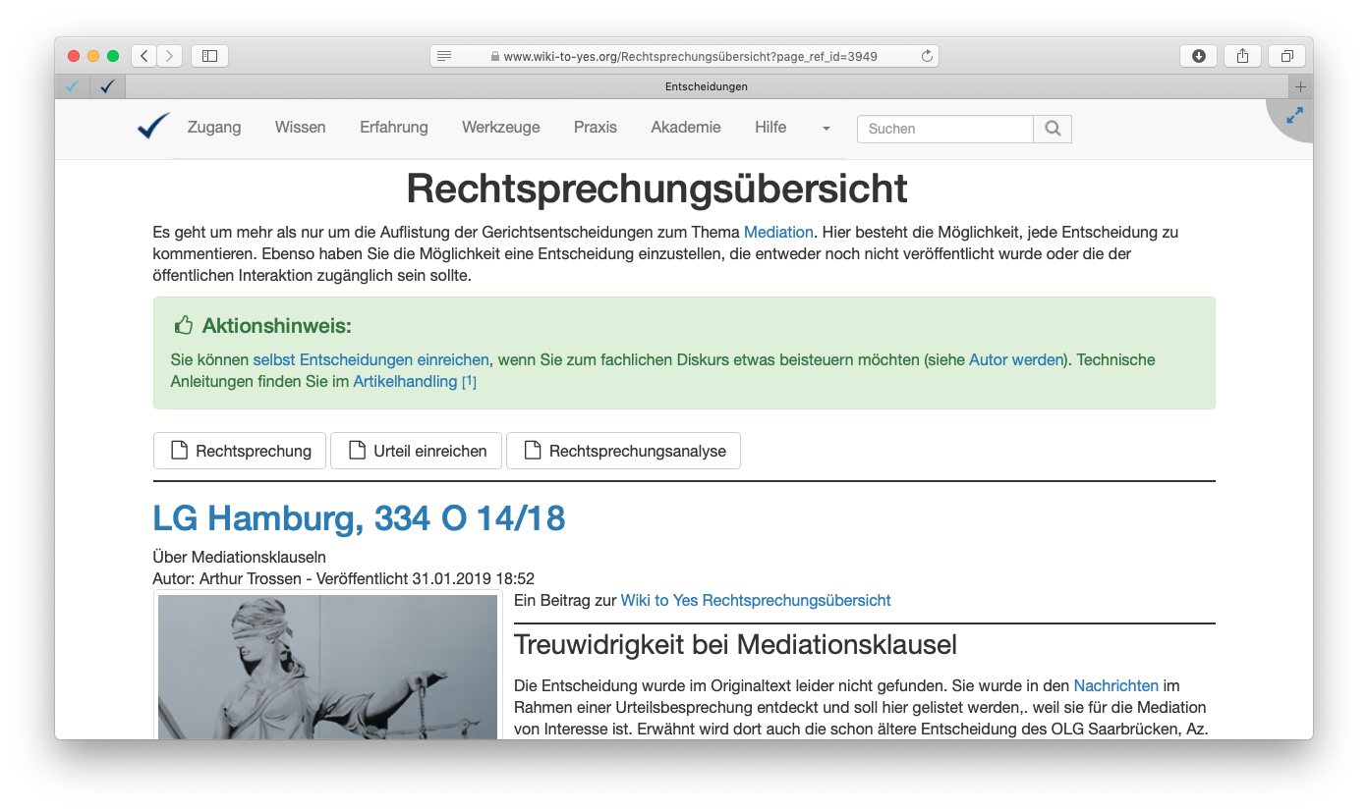Click the Justitia statue image
Viewport: 1368px width, 812px height.
tap(327, 666)
